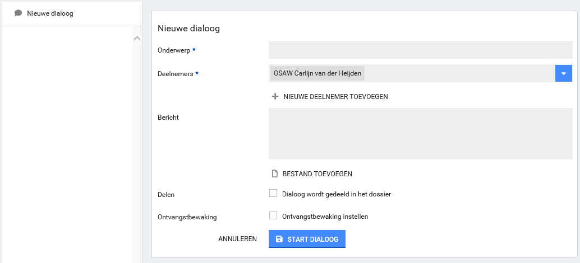Viewport: 580px width, 263px height.
Task: Click the speech bubble icon in sidebar
Action: tap(18, 13)
